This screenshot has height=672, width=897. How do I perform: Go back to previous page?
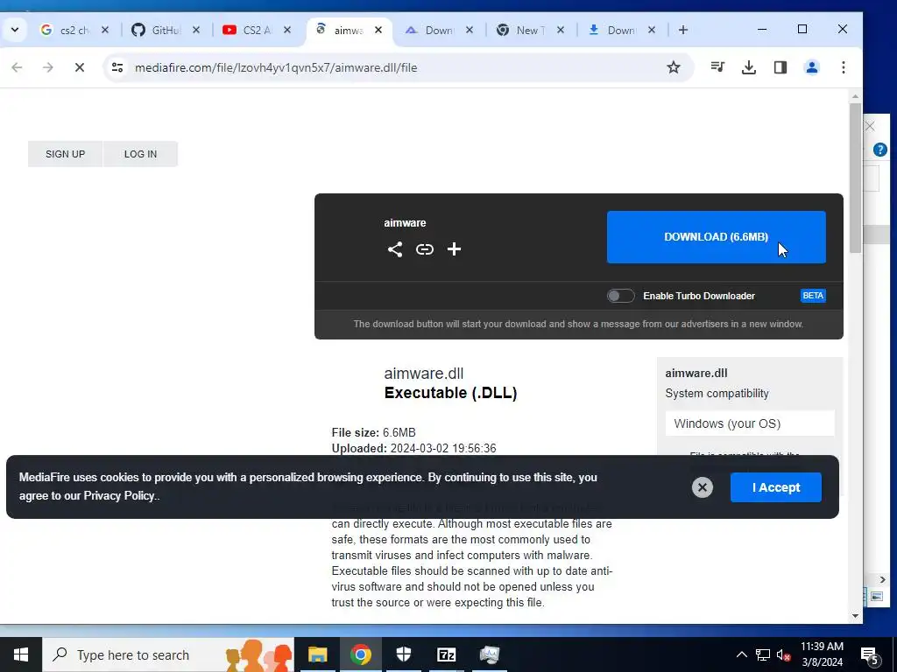click(18, 67)
